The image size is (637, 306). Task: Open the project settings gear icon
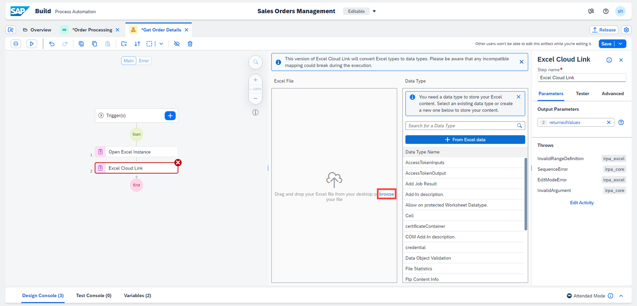coord(626,30)
